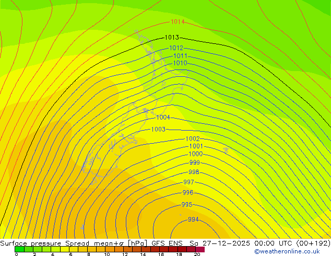331x256 pixels.
Task: Select the 1003 contour label
Action: tap(158, 129)
